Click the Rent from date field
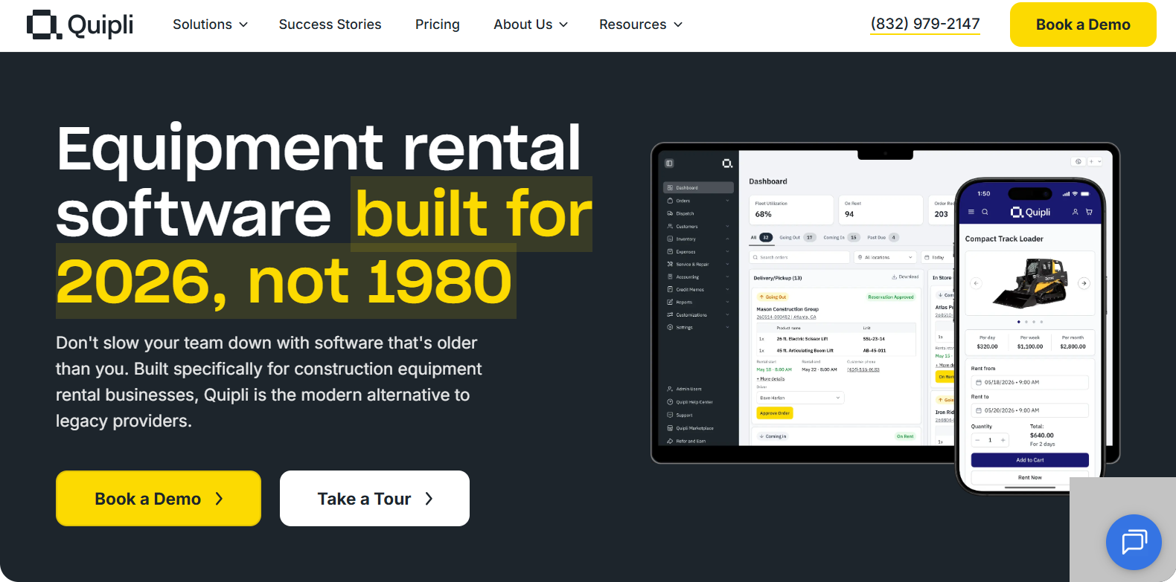Image resolution: width=1176 pixels, height=582 pixels. pyautogui.click(x=1030, y=382)
